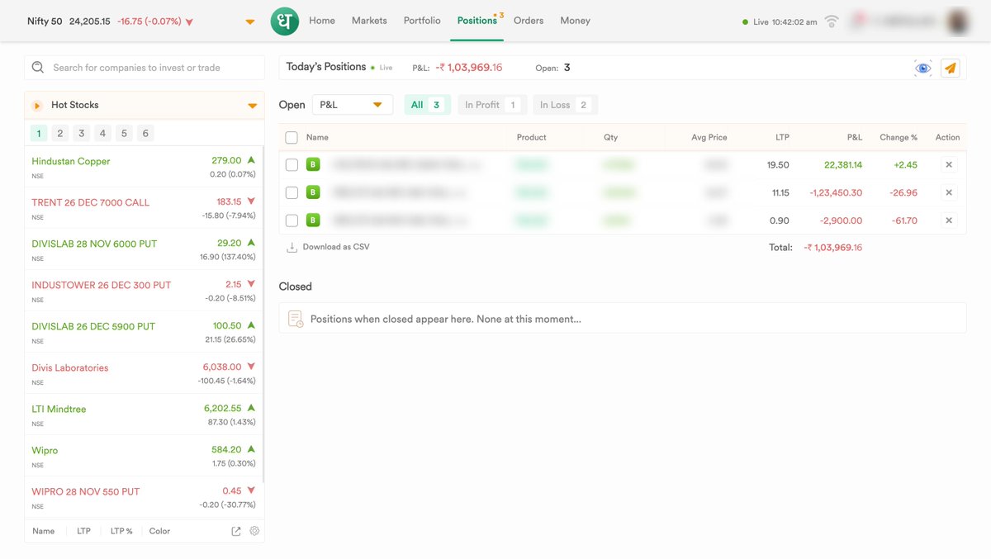Open Hindustan Copper in watchlist
Image resolution: width=991 pixels, height=559 pixels.
tap(144, 167)
